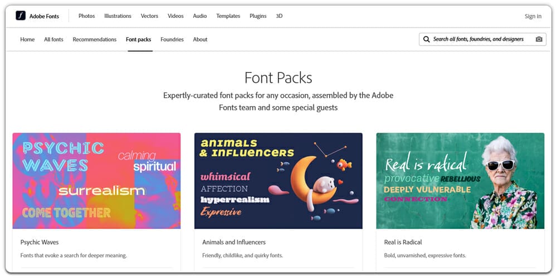Open the Illustrations menu item
Viewport: 557px width, 278px height.
click(118, 16)
